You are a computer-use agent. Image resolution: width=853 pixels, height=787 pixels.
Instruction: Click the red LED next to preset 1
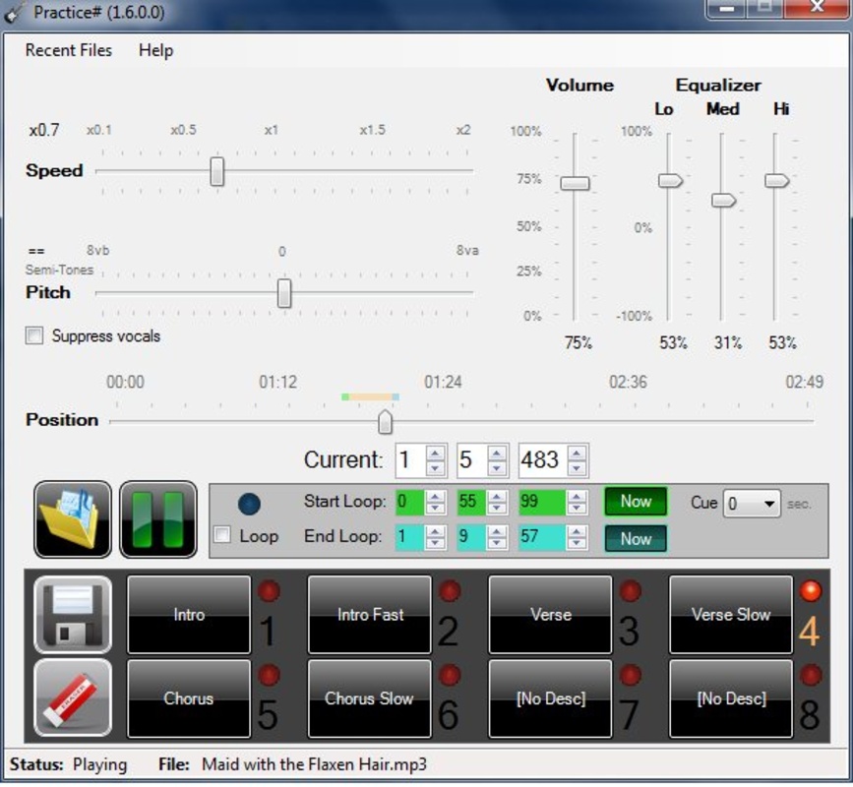[269, 591]
